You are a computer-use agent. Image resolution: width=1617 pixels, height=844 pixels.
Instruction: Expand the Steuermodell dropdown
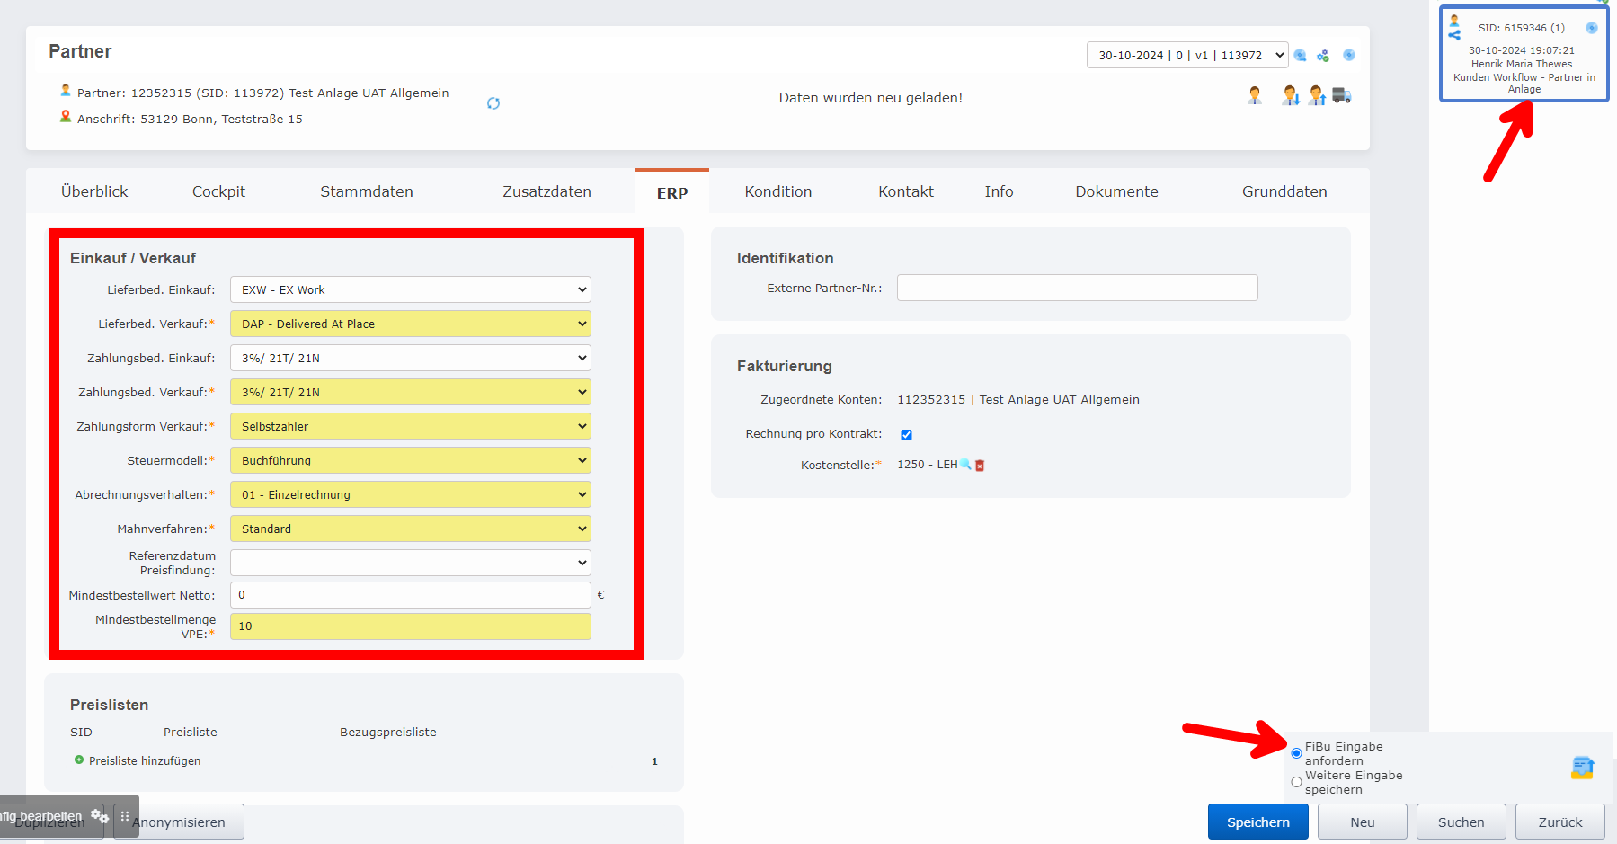pyautogui.click(x=410, y=460)
